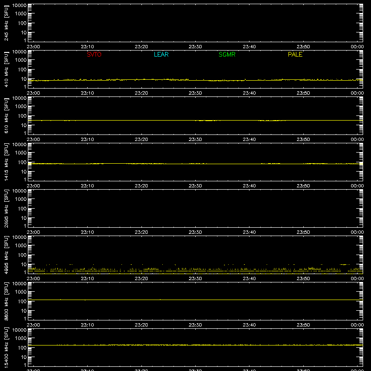Select the 1415 MHz [SFU] axis title

pyautogui.click(x=6, y=162)
